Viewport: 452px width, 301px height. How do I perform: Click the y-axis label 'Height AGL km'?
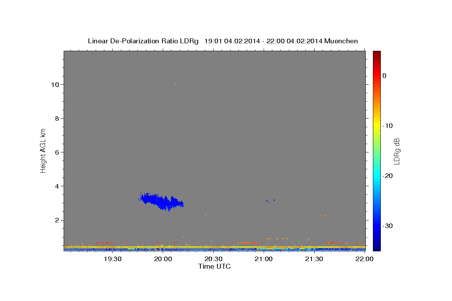click(x=43, y=150)
